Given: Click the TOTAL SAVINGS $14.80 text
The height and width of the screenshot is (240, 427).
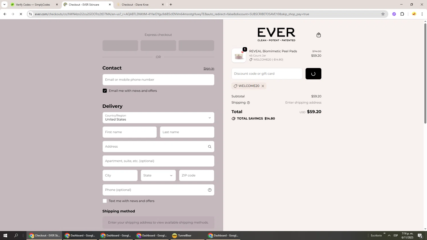Looking at the screenshot, I should [256, 119].
